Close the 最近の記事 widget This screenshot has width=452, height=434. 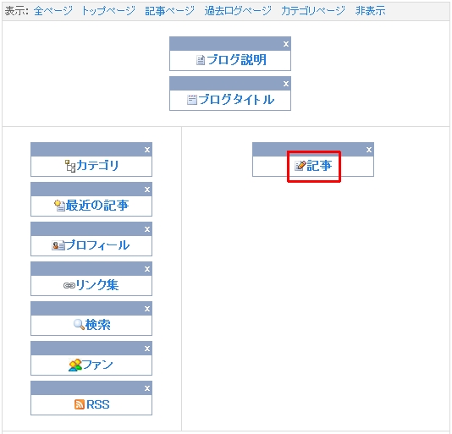(x=147, y=190)
